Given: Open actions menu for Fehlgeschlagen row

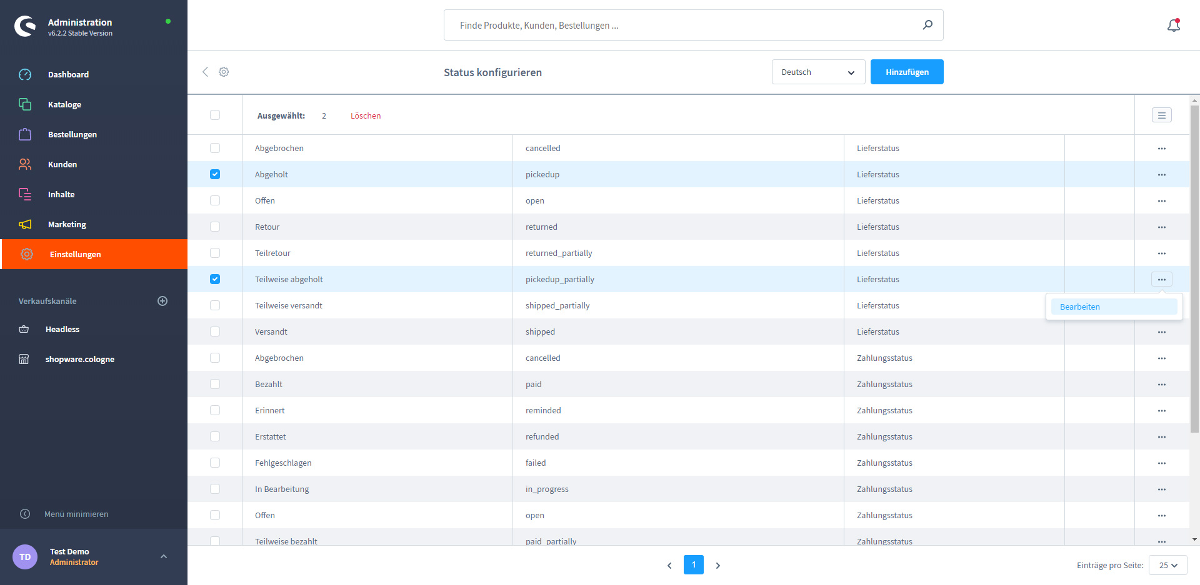Looking at the screenshot, I should point(1162,463).
